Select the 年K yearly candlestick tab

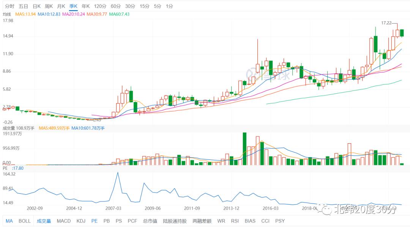pos(86,6)
